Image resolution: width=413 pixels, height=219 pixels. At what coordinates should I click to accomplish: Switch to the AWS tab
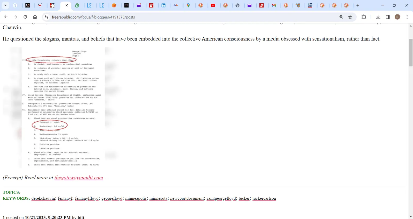click(x=126, y=5)
